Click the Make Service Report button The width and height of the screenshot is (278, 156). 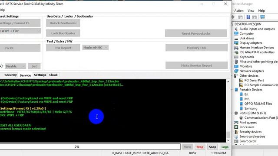point(196,65)
